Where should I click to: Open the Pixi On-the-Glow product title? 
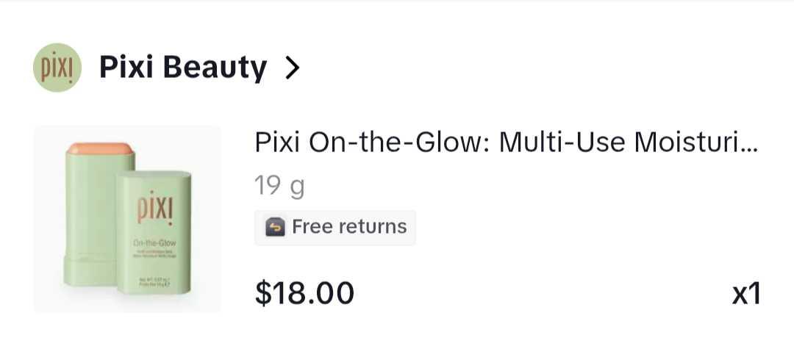tap(505, 142)
